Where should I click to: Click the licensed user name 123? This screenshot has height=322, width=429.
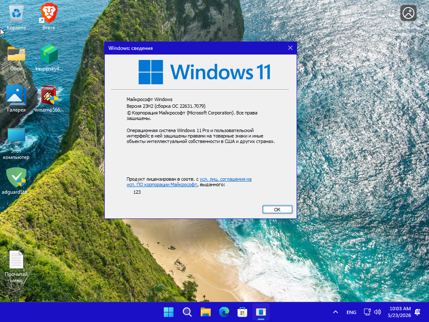(137, 192)
